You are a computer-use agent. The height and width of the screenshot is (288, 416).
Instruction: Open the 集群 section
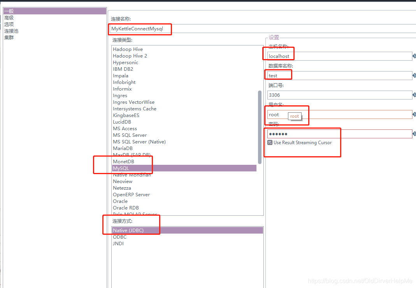click(x=9, y=38)
